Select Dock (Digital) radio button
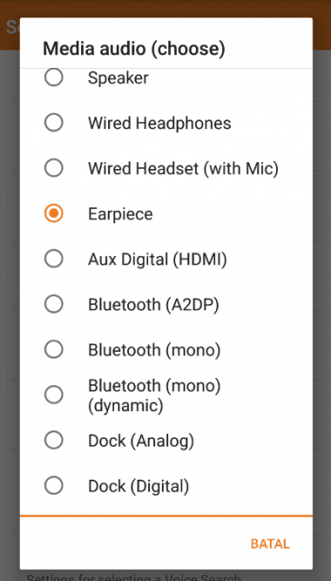The width and height of the screenshot is (331, 581). coord(54,485)
